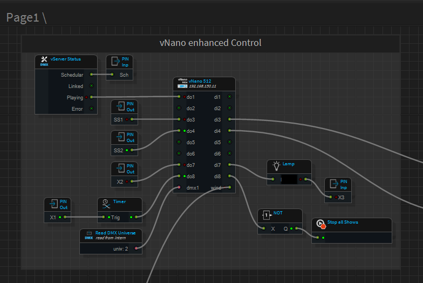Click the Stop all Shows node title
The height and width of the screenshot is (283, 423).
[x=343, y=222]
